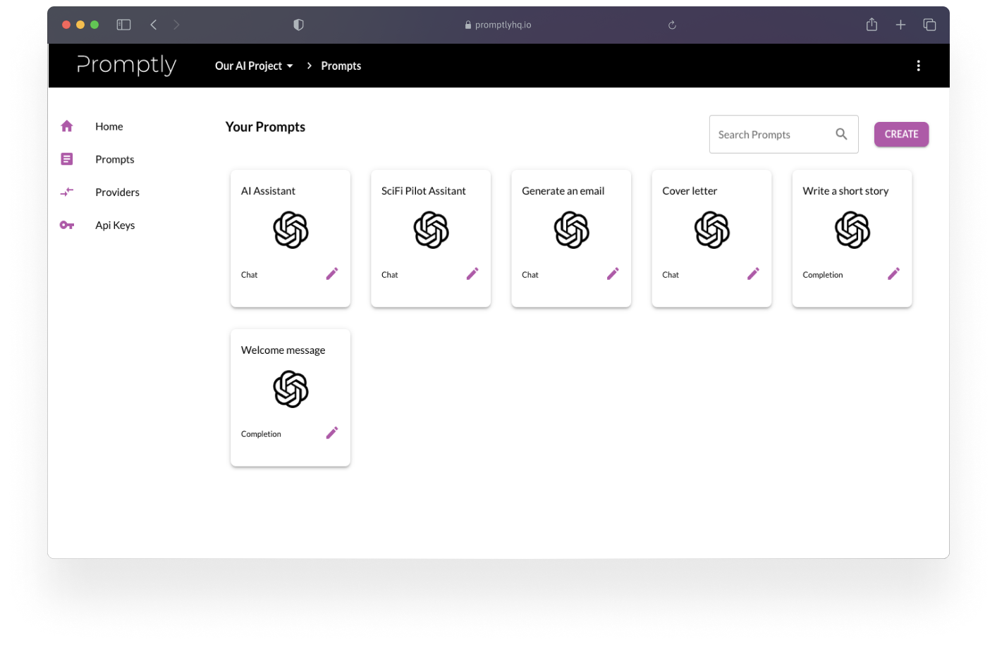Image resolution: width=997 pixels, height=647 pixels.
Task: Go to Providers in the sidebar
Action: tap(117, 192)
